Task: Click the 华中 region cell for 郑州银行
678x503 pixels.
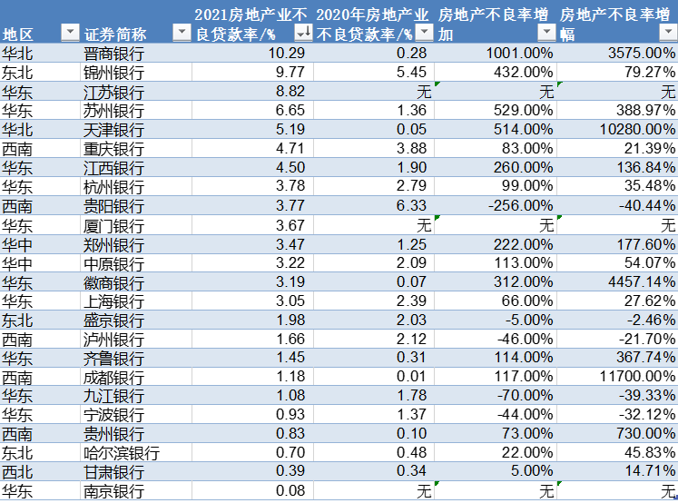Action: (40, 244)
